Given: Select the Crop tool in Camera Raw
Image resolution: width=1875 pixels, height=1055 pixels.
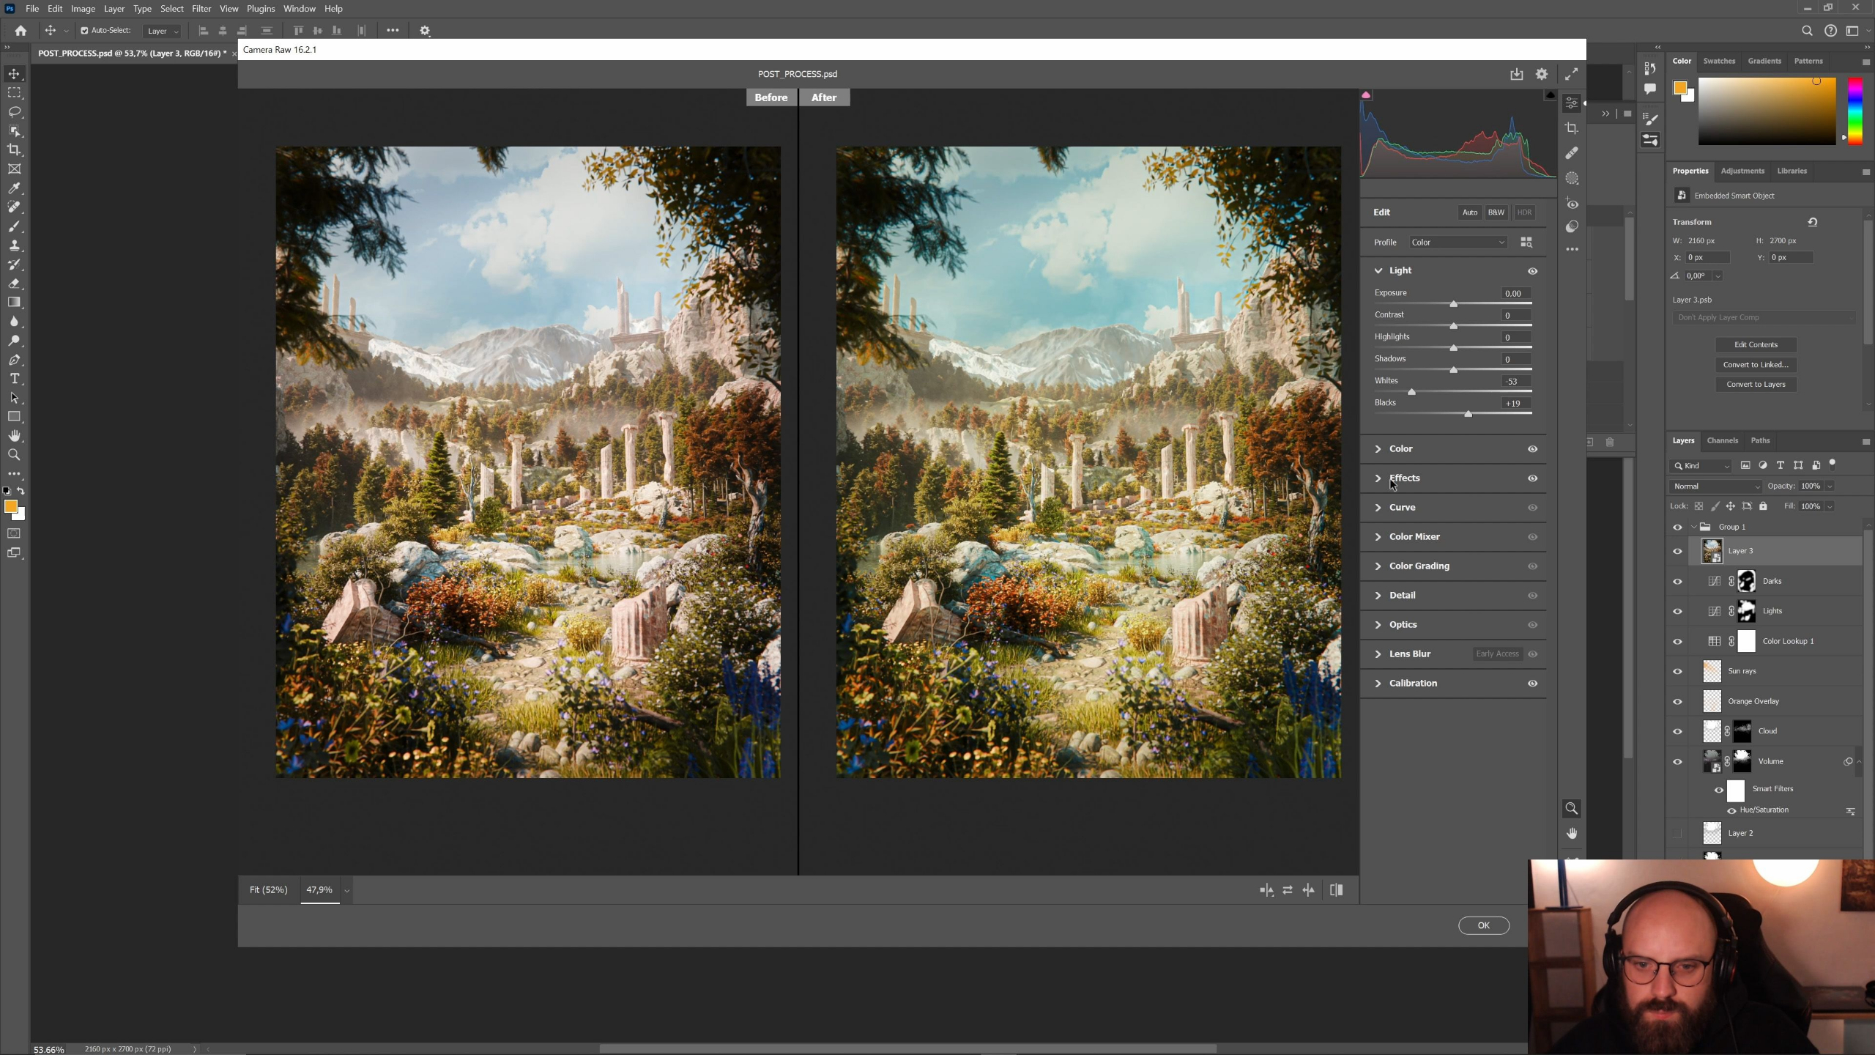Looking at the screenshot, I should click(1572, 128).
